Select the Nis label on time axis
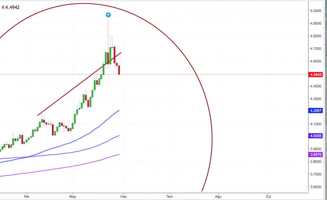The image size is (327, 200). pyautogui.click(x=27, y=196)
